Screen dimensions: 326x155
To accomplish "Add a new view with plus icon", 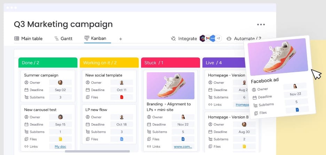I will [121, 39].
